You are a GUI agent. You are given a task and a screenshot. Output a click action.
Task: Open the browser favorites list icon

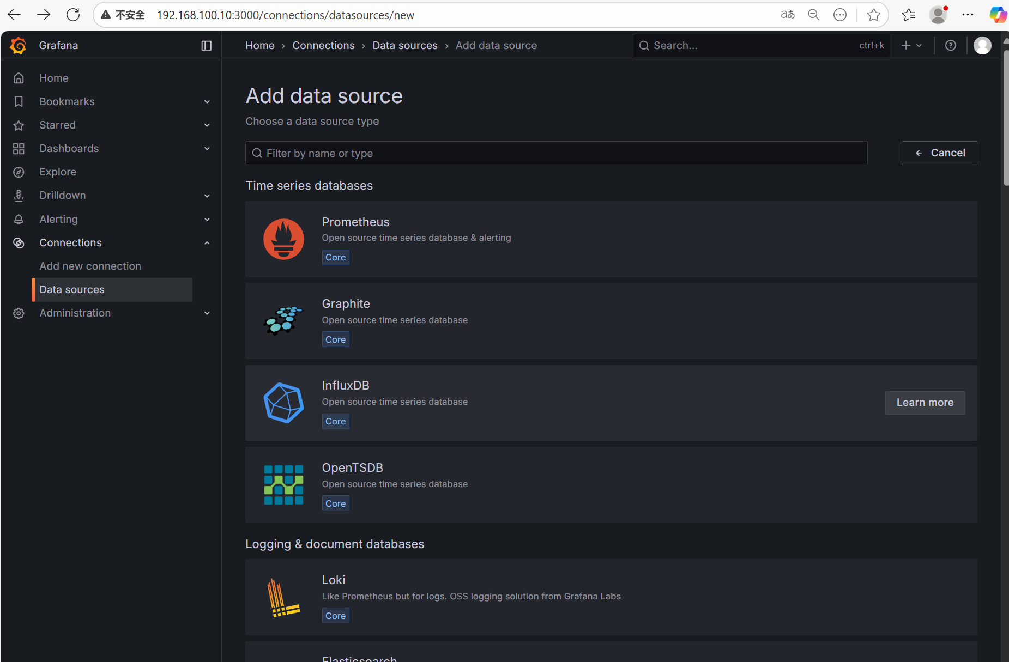909,15
